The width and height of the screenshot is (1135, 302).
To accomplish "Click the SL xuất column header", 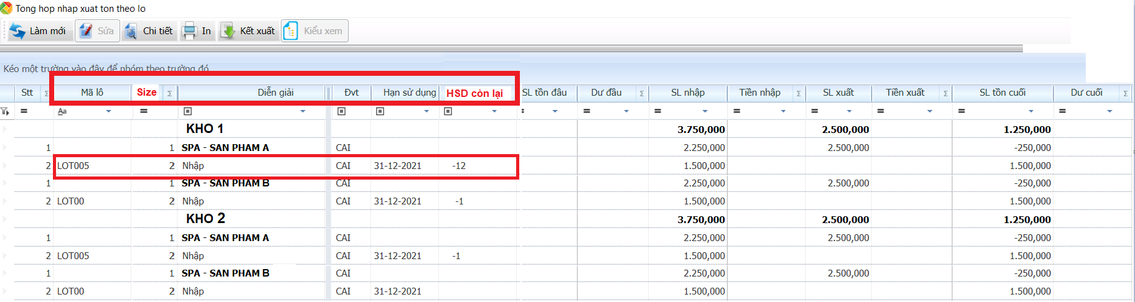I will tap(838, 93).
